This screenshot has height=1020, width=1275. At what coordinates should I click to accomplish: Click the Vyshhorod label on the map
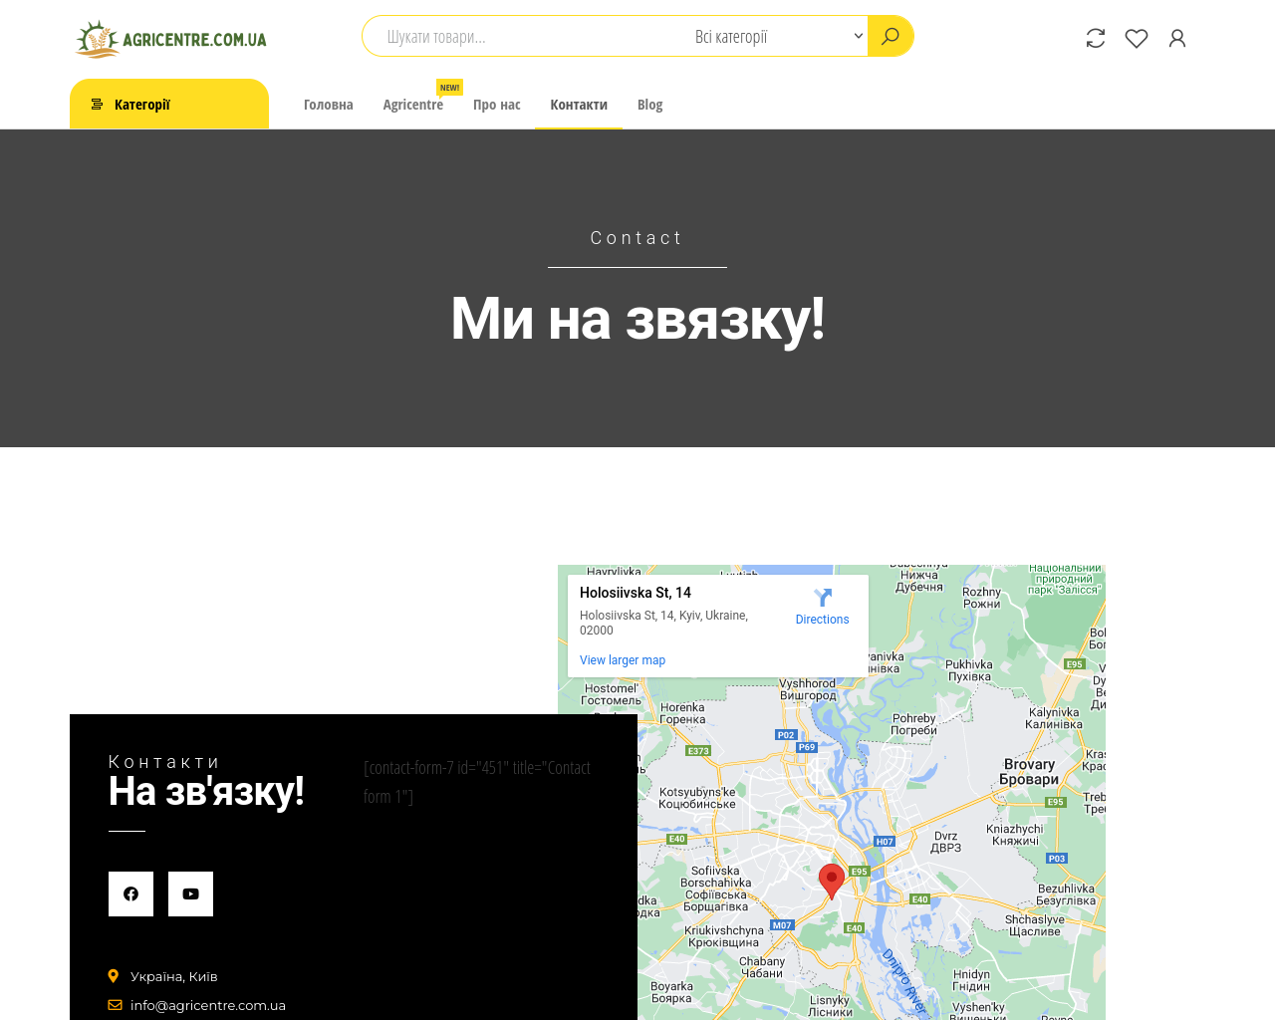tap(808, 689)
